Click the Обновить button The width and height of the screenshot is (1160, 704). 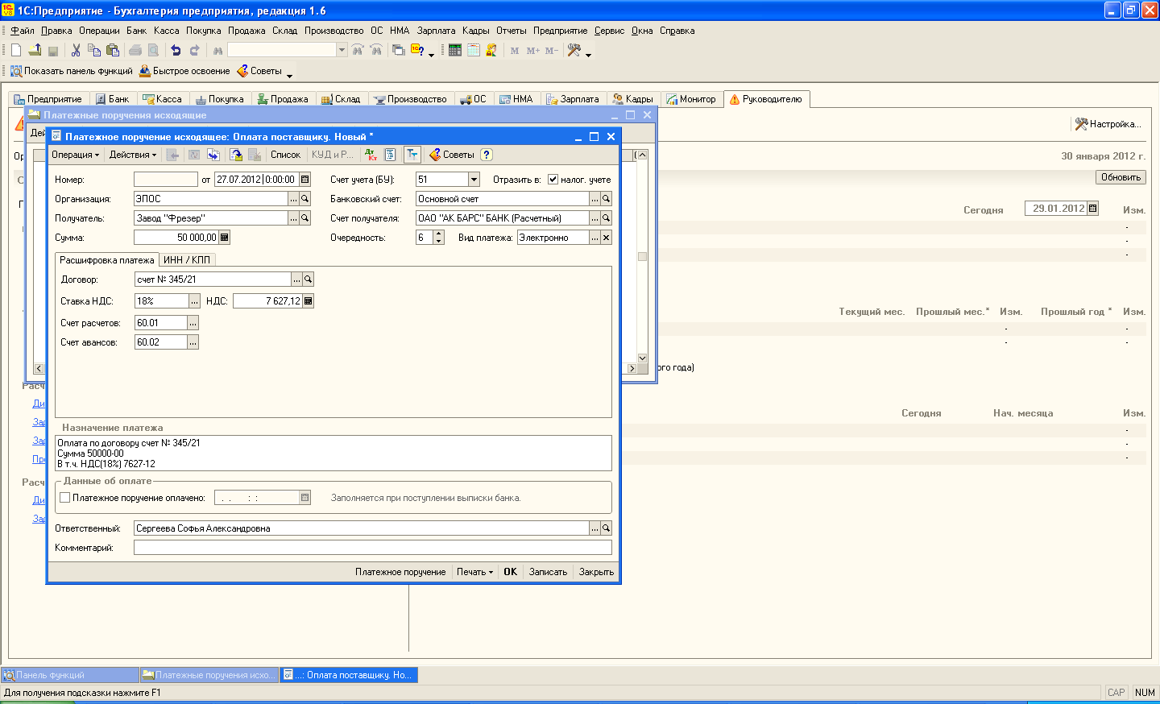coord(1121,177)
